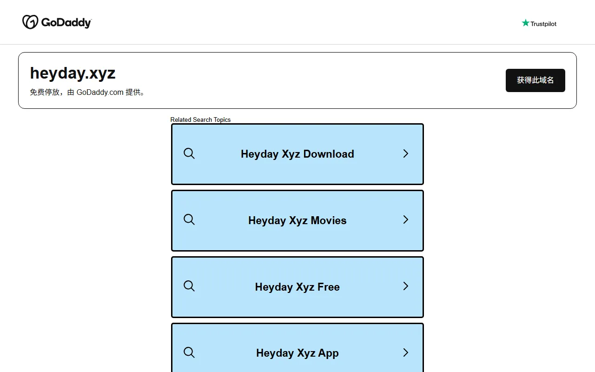Open the Heyday Xyz Movies chevron
Viewport: 595px width, 372px height.
coord(405,220)
